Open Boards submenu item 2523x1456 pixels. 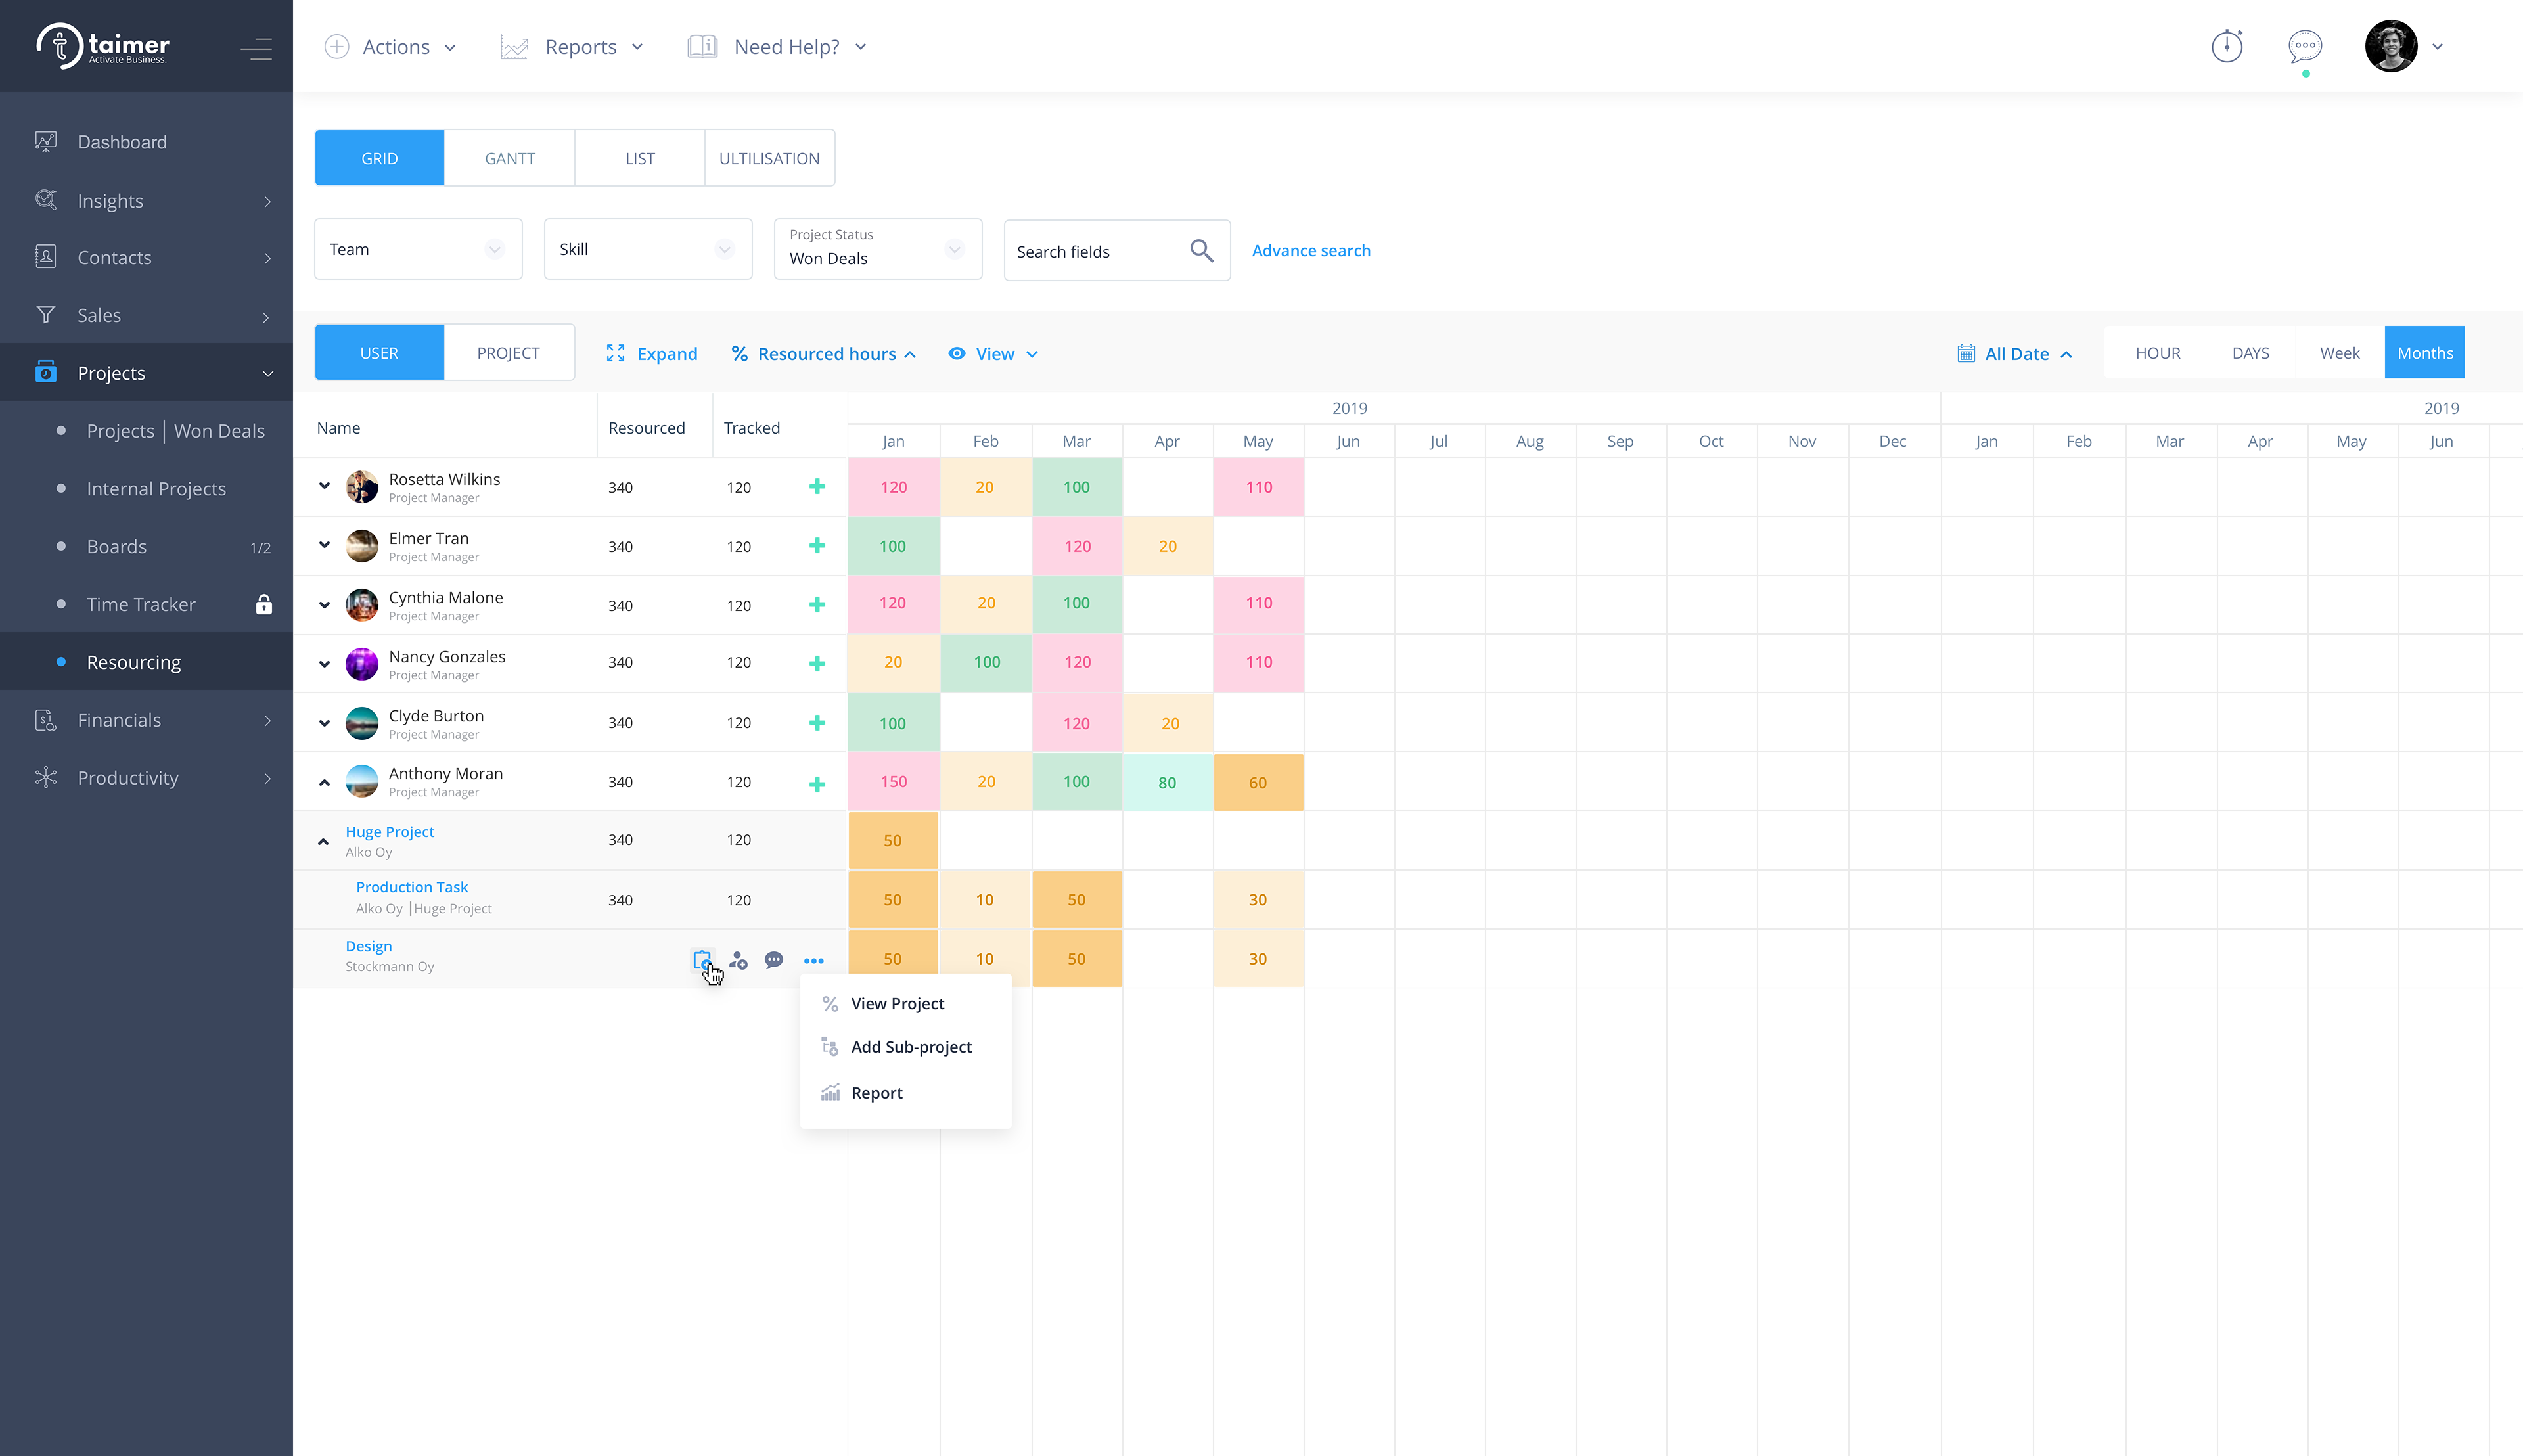pyautogui.click(x=146, y=547)
